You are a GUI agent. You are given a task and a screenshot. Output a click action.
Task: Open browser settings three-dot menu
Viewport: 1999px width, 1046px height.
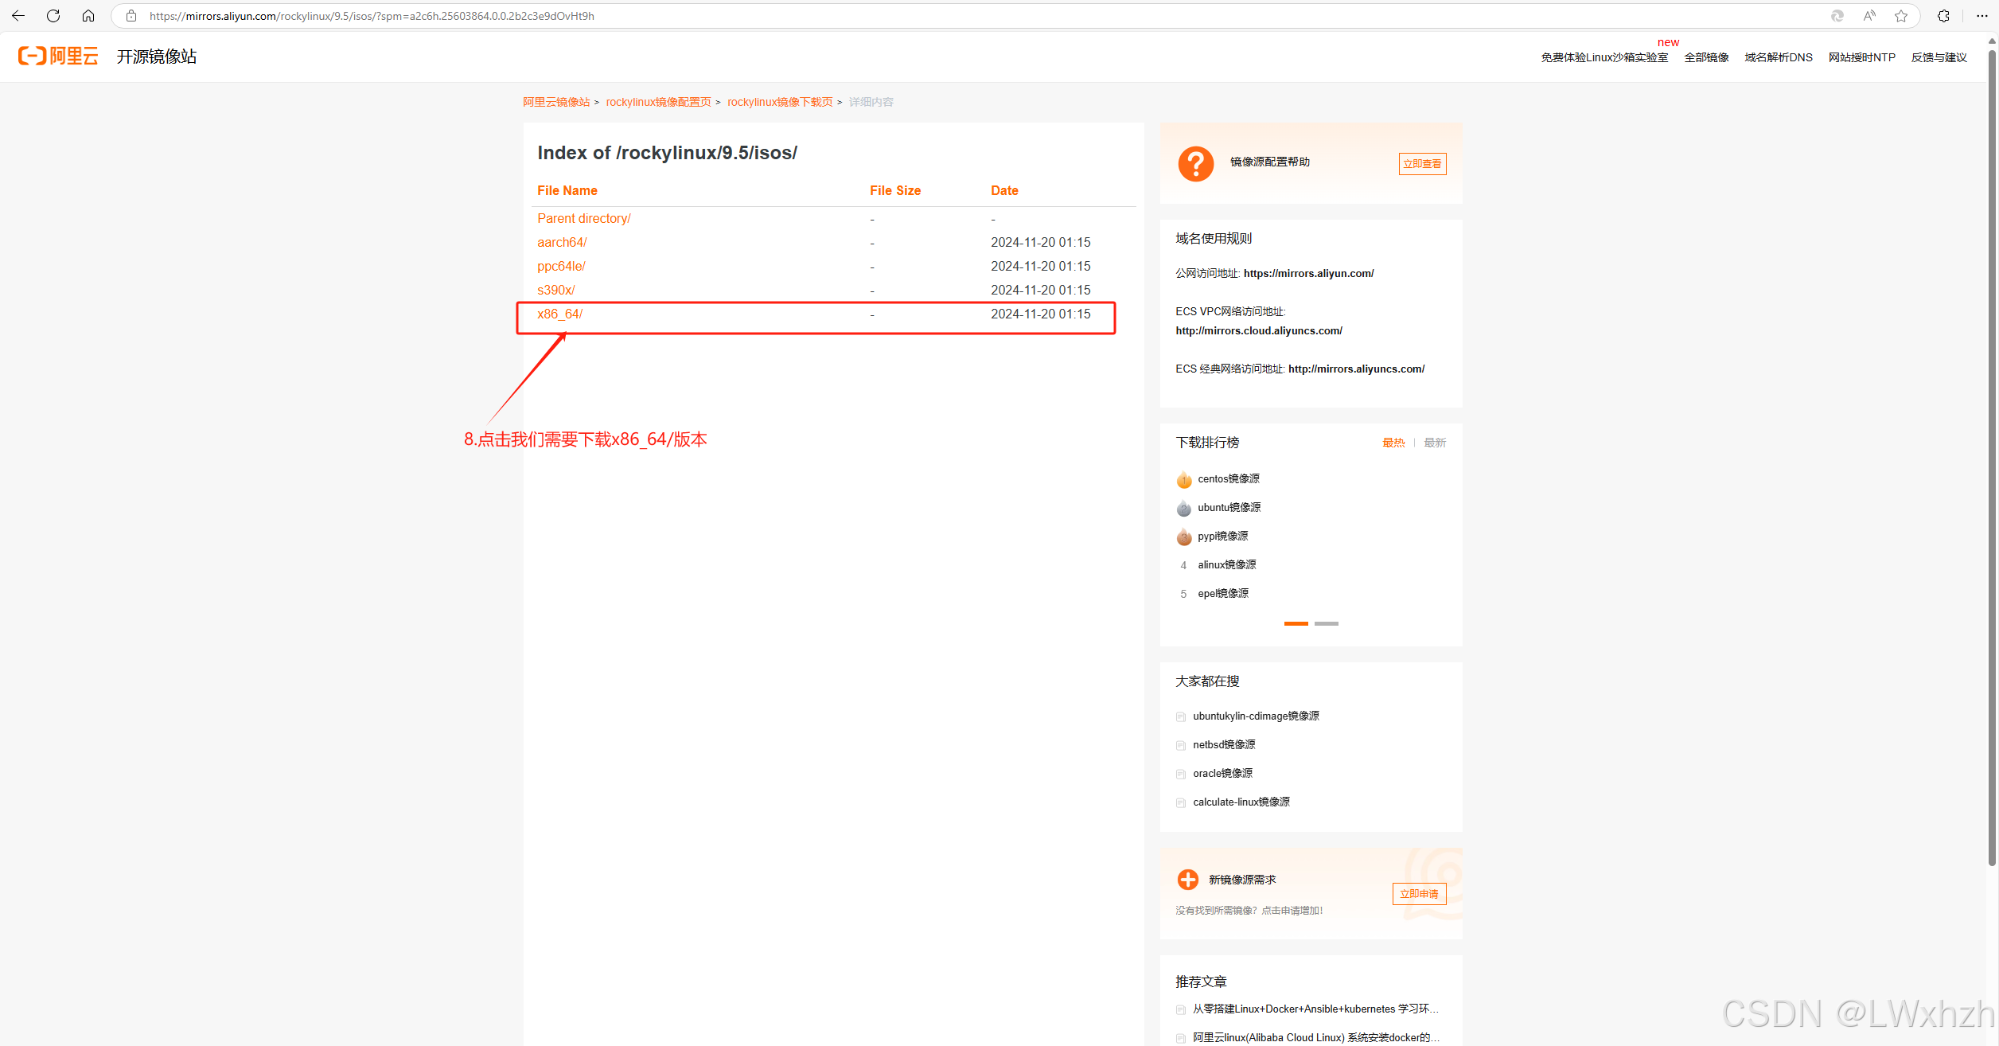pos(1981,16)
